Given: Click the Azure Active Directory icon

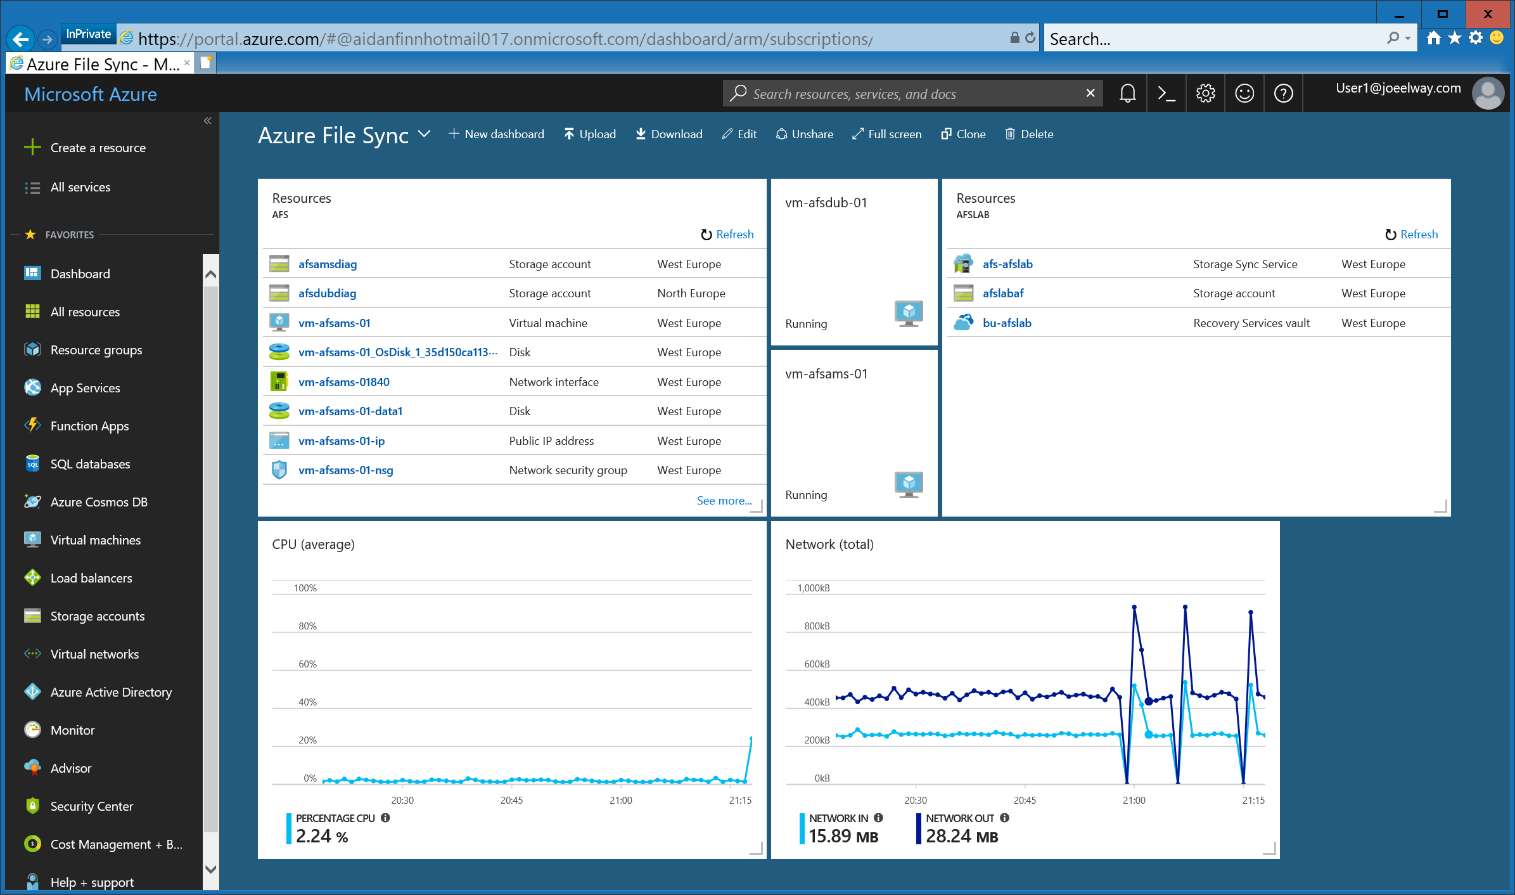Looking at the screenshot, I should click(32, 692).
